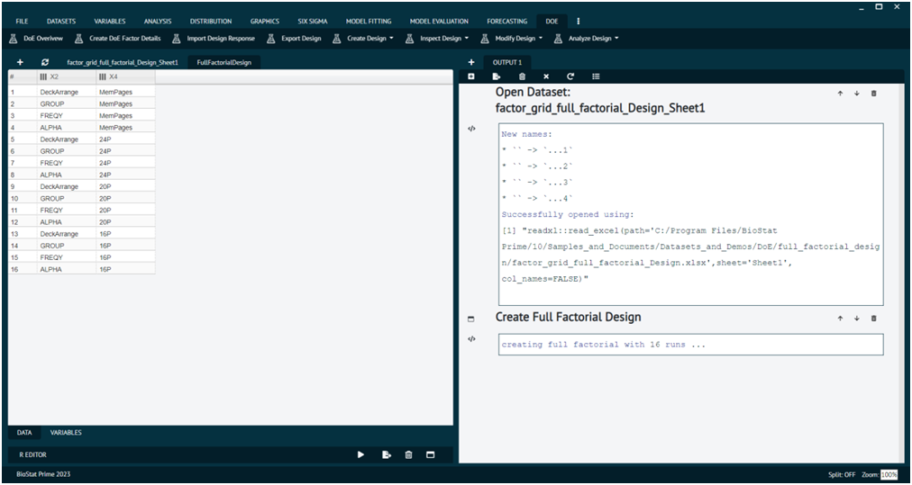Expand the Analyze Design dropdown

(587, 39)
